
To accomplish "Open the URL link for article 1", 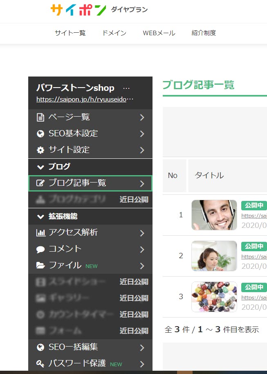I will [x=254, y=216].
